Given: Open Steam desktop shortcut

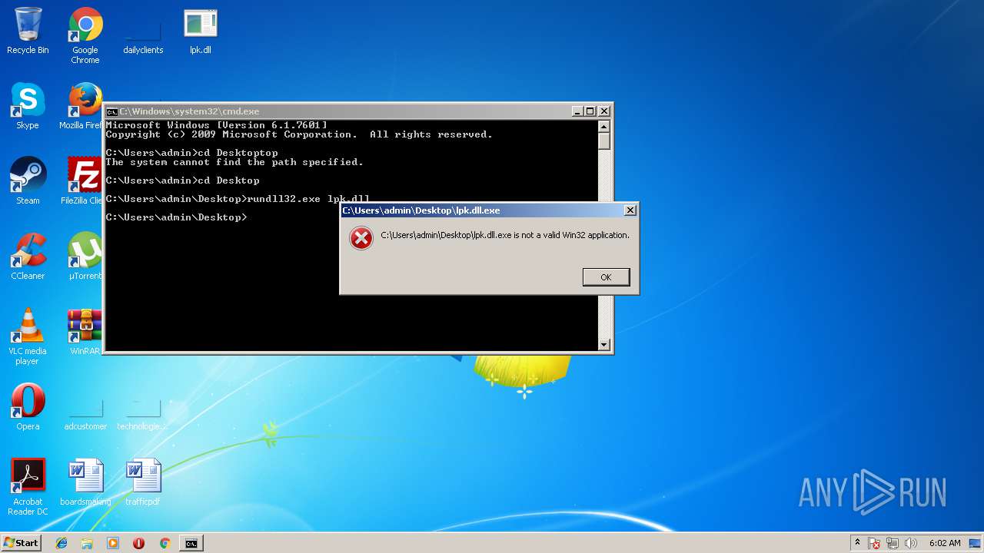Looking at the screenshot, I should 28,181.
